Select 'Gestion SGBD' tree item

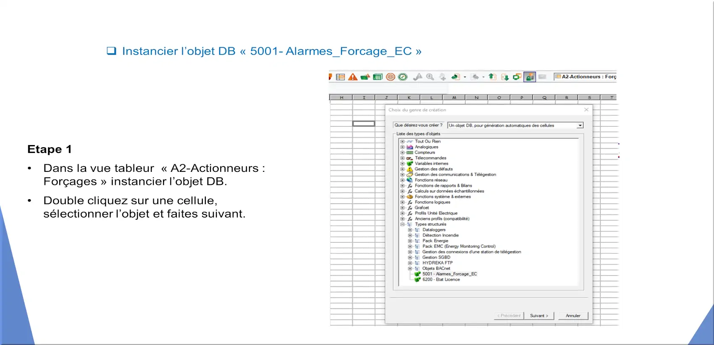pos(436,257)
